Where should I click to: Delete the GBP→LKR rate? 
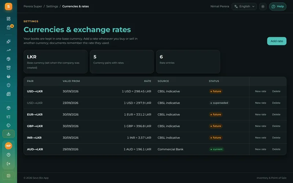pos(276,126)
